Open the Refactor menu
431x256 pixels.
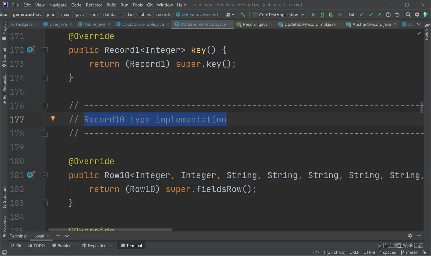(94, 5)
